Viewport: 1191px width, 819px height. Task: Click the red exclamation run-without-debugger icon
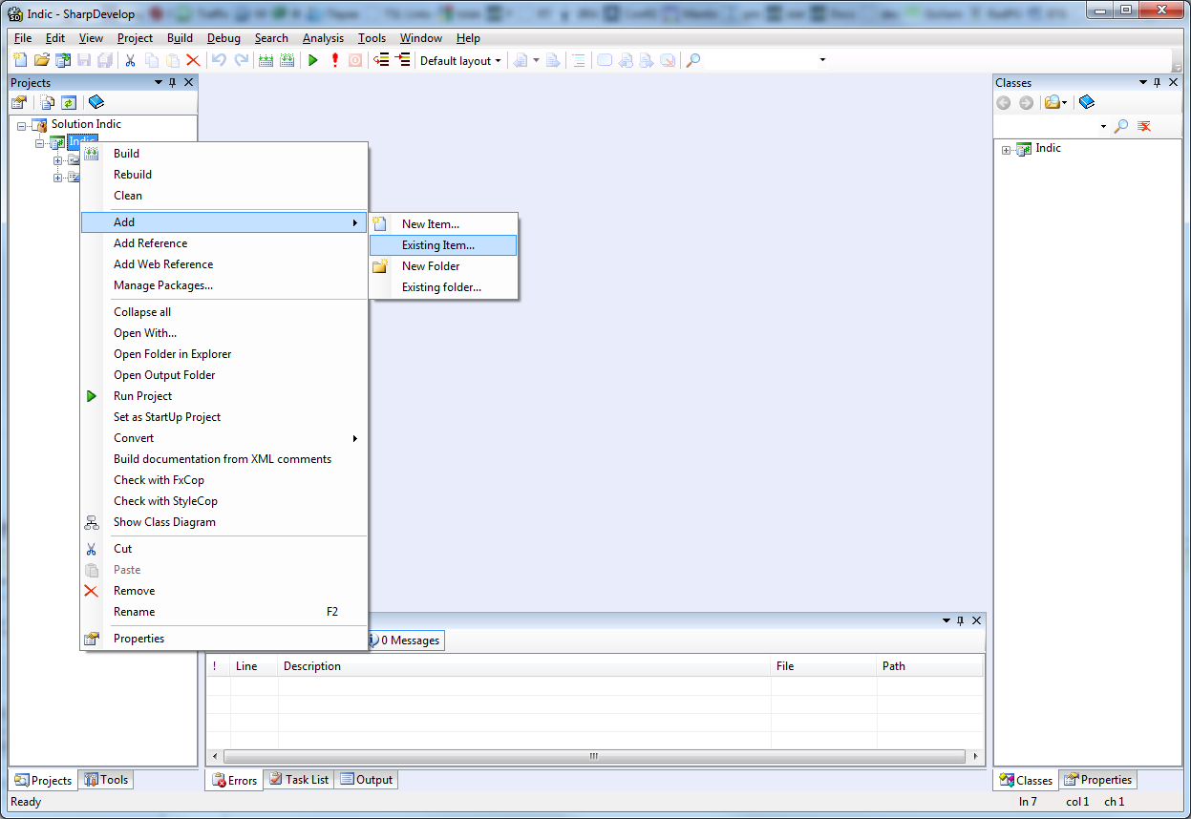point(334,60)
